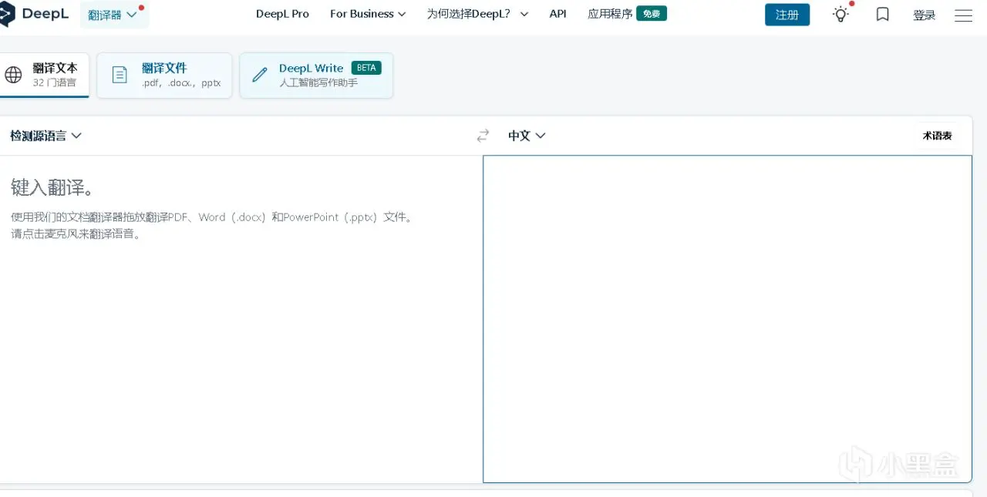Open the 术语表 glossary button
Screen dimensions: 987x497
point(937,136)
